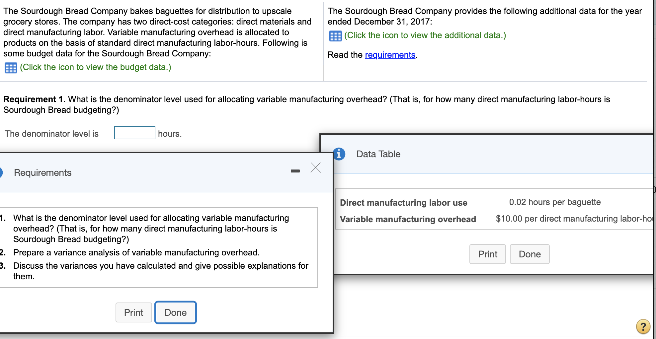Click the Data Table info icon
The width and height of the screenshot is (656, 339).
339,154
